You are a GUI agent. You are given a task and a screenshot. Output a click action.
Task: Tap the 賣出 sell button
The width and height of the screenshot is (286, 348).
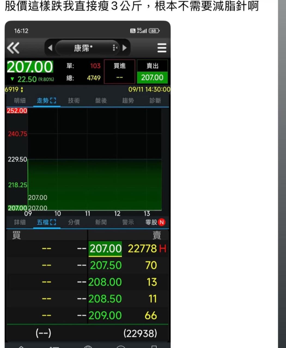point(152,72)
